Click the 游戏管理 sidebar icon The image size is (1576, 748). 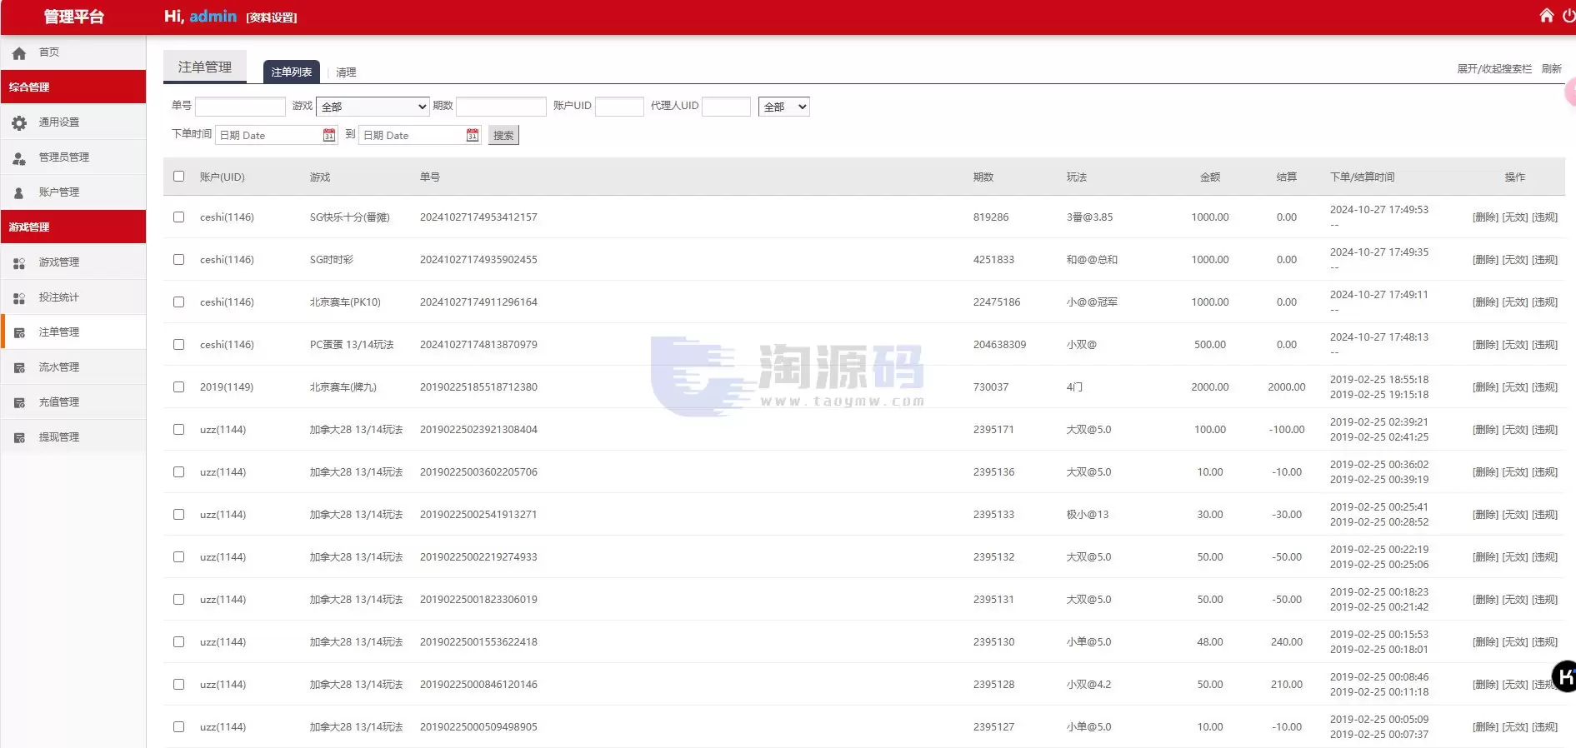(x=18, y=262)
